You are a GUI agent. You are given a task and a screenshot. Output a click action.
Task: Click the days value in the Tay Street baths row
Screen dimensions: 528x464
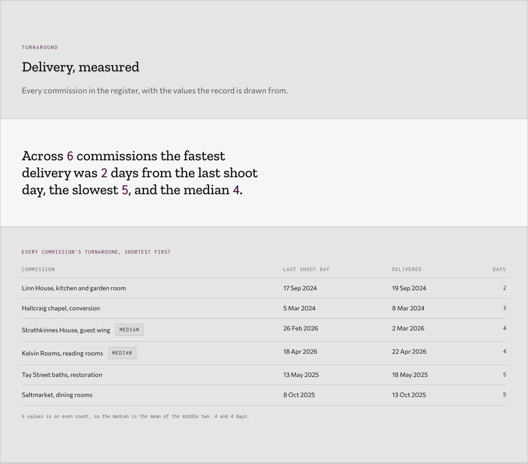click(504, 375)
